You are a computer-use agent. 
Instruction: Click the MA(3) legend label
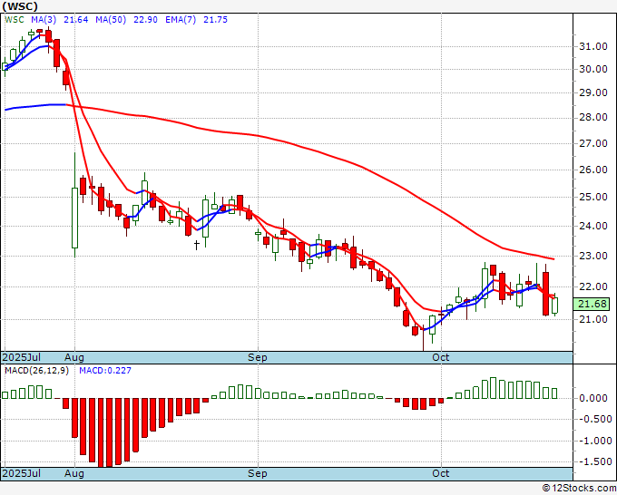coord(44,20)
